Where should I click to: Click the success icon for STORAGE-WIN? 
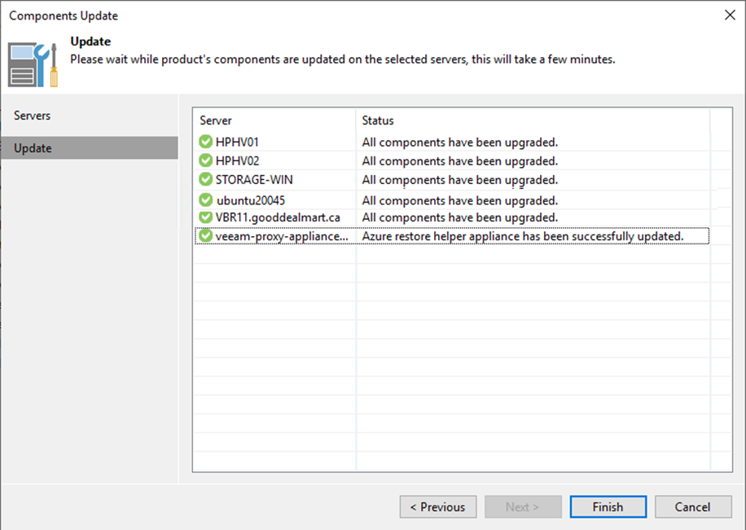click(x=205, y=179)
